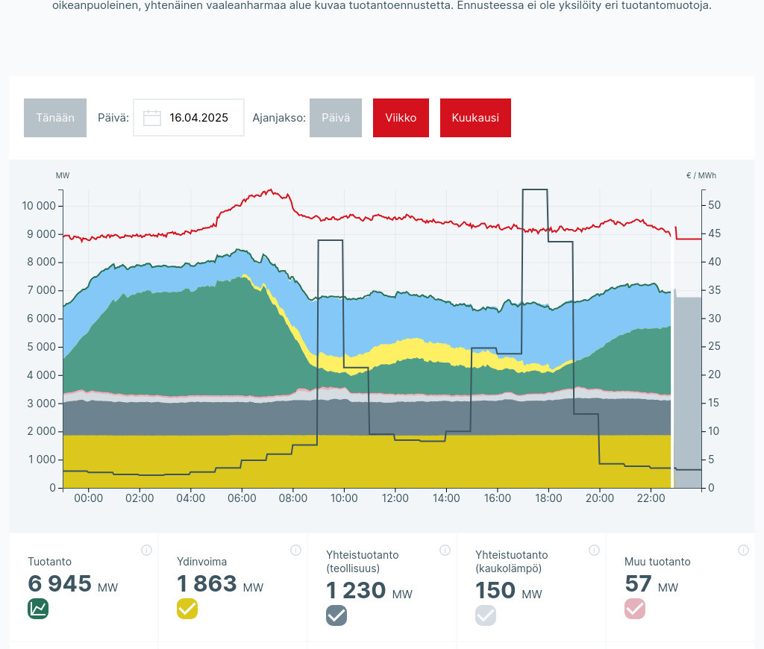Image resolution: width=764 pixels, height=649 pixels.
Task: Click the 6 945 MW production value
Action: pyautogui.click(x=60, y=584)
